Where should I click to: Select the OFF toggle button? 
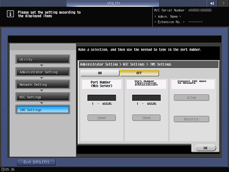[x=139, y=73]
